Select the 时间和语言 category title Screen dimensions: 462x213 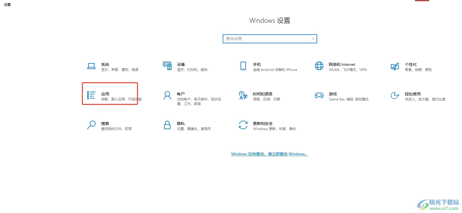coord(263,94)
